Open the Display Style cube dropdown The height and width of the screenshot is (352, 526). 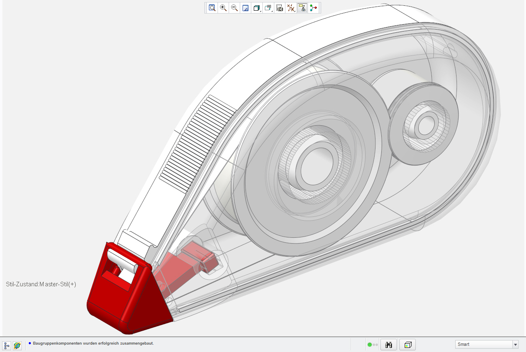tap(257, 8)
